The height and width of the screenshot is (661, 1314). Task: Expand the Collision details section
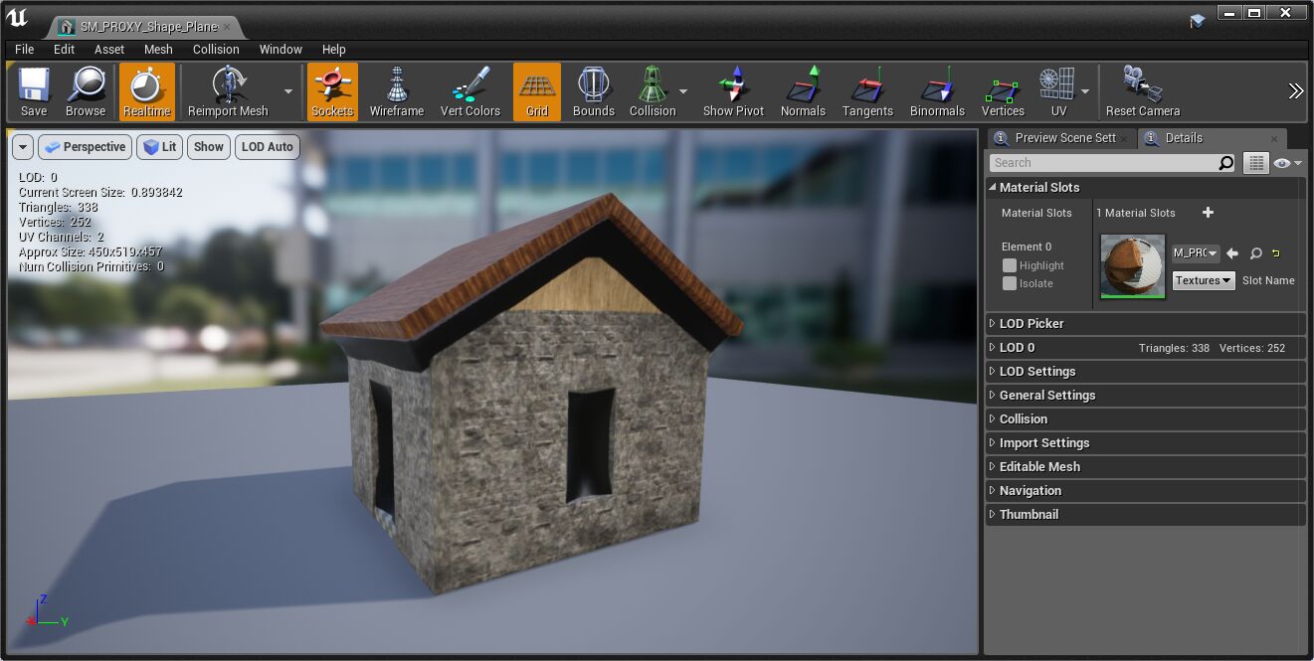[x=1023, y=419]
